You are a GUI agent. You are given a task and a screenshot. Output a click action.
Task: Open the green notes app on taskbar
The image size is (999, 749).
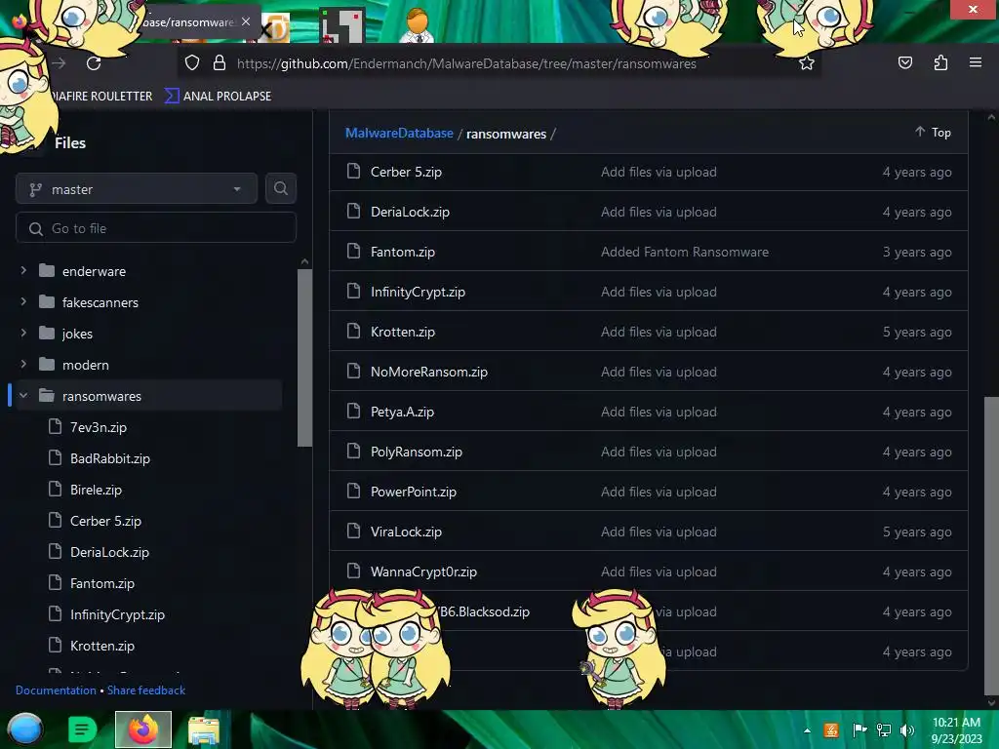click(x=82, y=729)
